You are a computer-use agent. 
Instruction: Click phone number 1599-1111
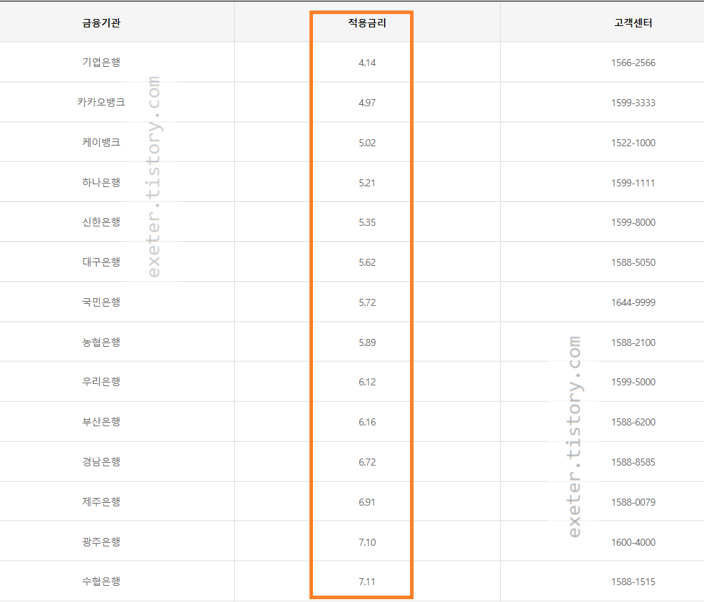pos(633,183)
